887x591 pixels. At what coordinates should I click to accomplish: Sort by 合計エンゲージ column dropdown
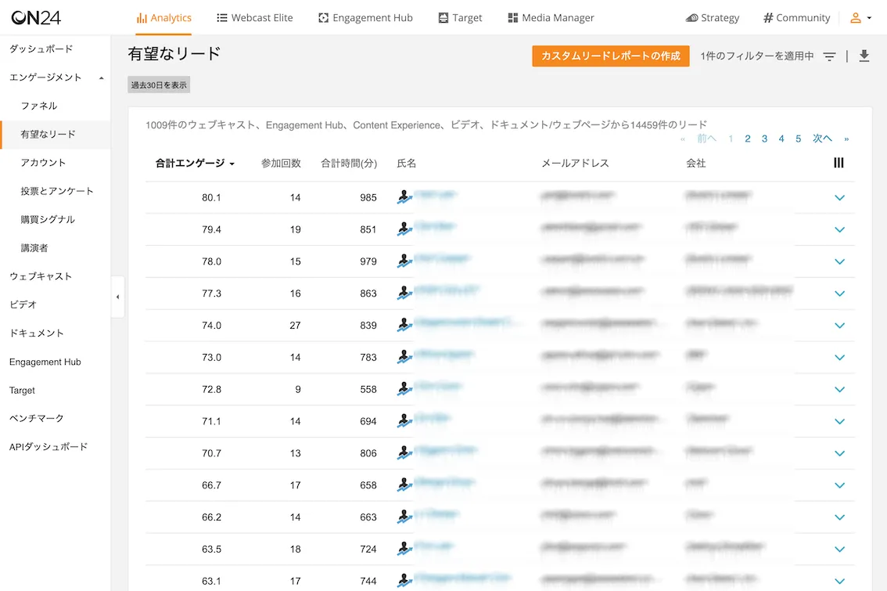(196, 163)
